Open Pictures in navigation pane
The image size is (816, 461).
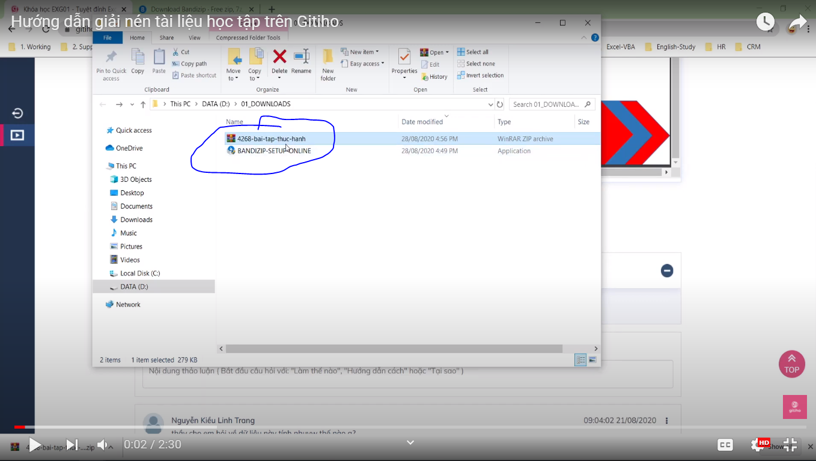pyautogui.click(x=126, y=247)
